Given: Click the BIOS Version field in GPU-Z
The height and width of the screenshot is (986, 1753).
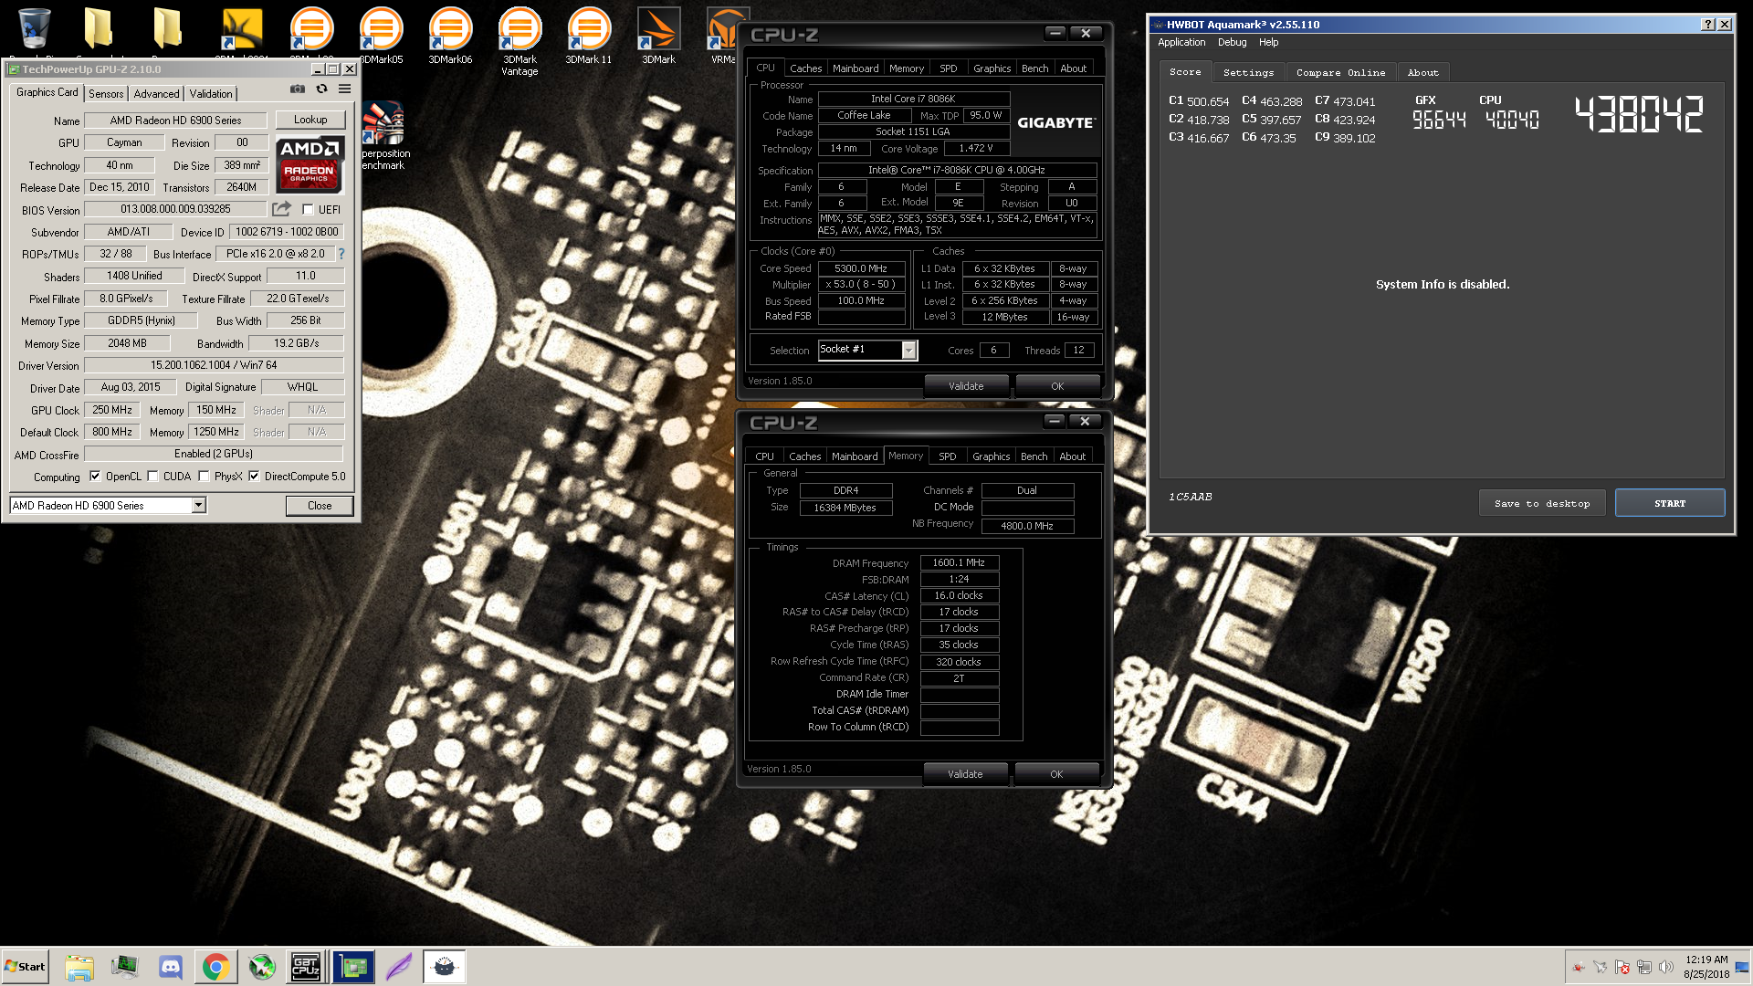Looking at the screenshot, I should 175,209.
